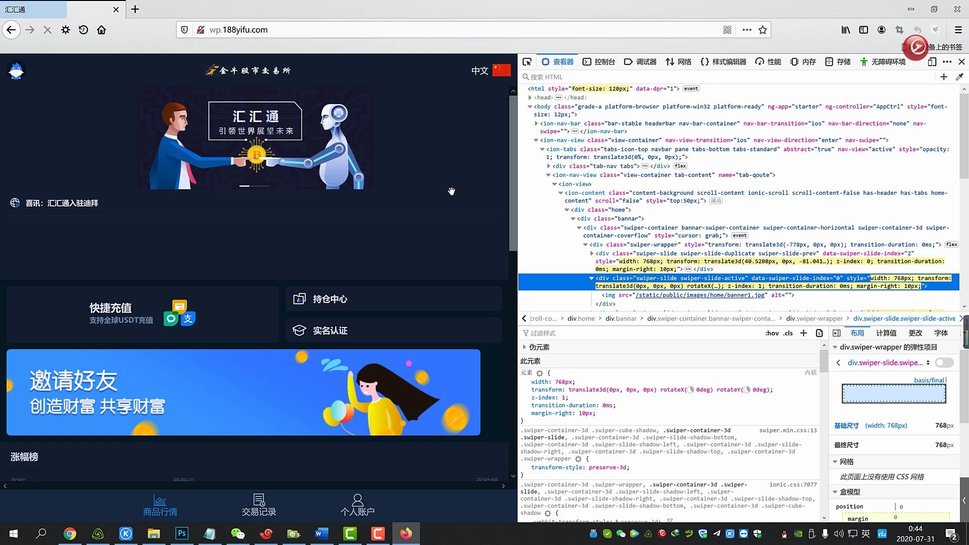This screenshot has height=545, width=969.
Task: Open DevTools more options (three dots) menu
Action: pyautogui.click(x=947, y=62)
